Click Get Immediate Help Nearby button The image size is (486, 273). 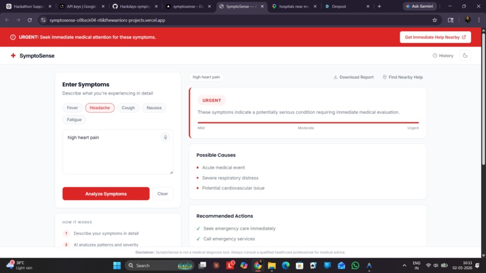(435, 37)
